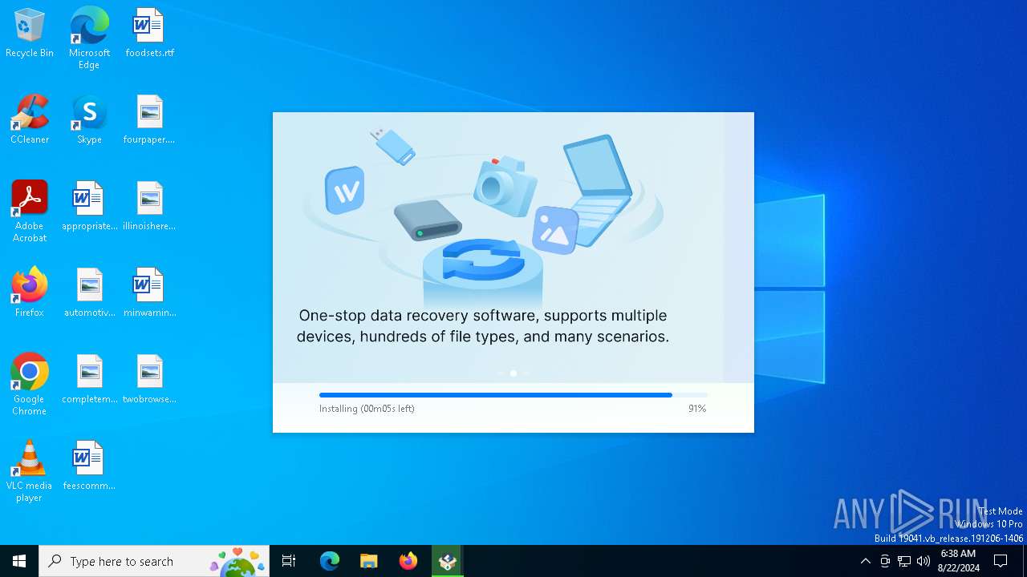Open the notification center

pyautogui.click(x=1001, y=561)
